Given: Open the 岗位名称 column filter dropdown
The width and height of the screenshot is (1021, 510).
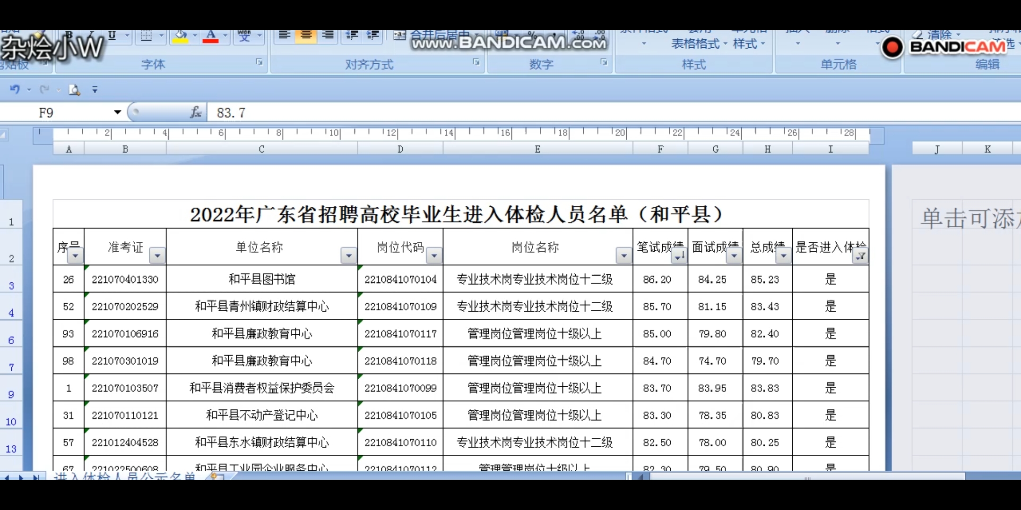Looking at the screenshot, I should (624, 256).
